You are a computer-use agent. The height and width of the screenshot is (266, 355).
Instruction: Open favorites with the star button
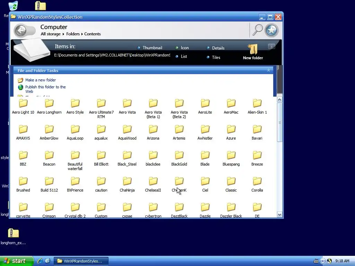click(271, 30)
